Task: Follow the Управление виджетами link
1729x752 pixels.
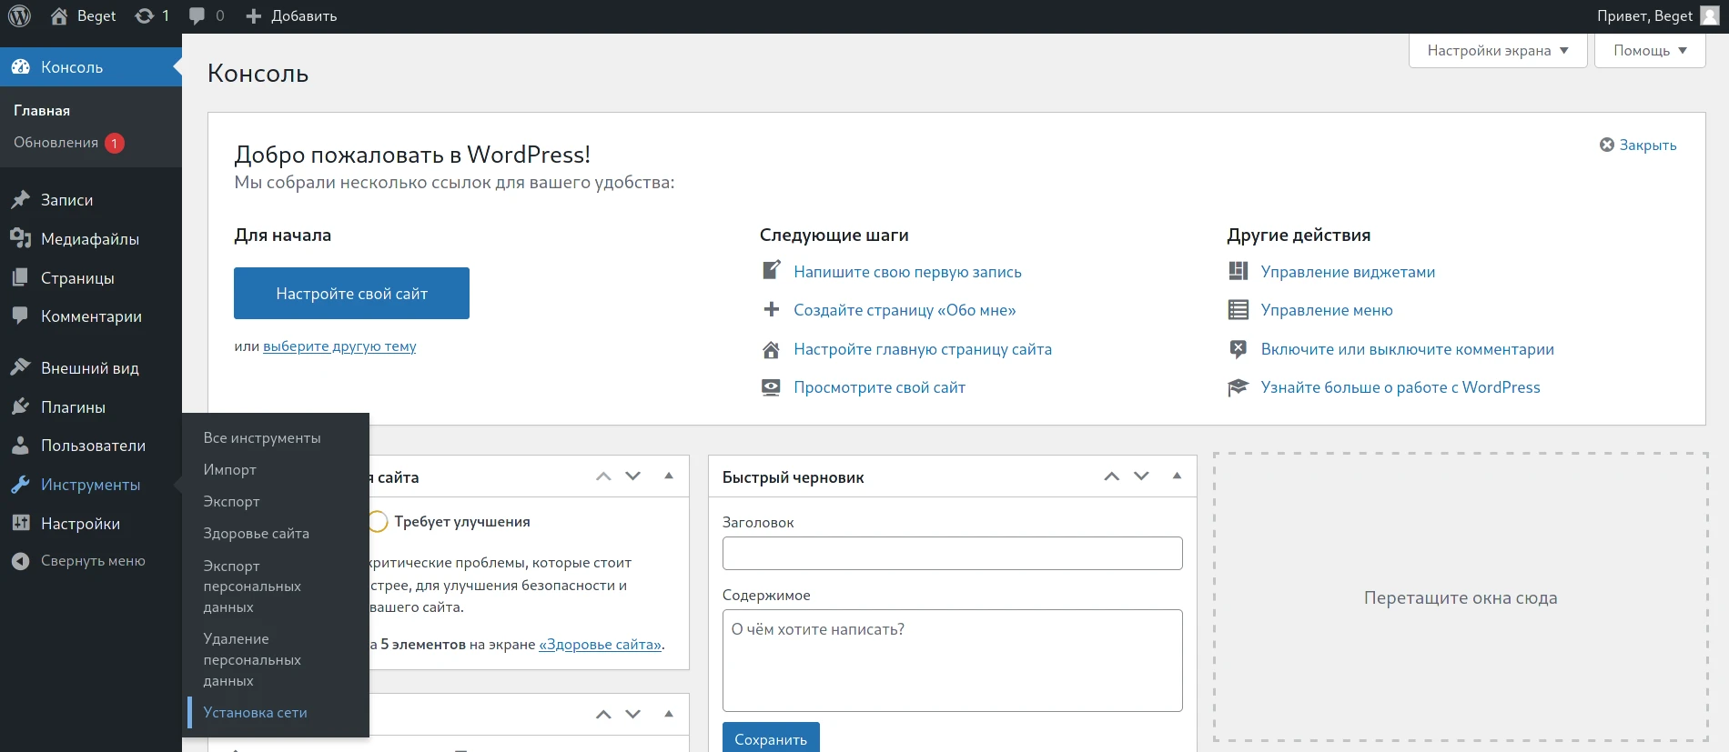Action: [x=1347, y=272]
